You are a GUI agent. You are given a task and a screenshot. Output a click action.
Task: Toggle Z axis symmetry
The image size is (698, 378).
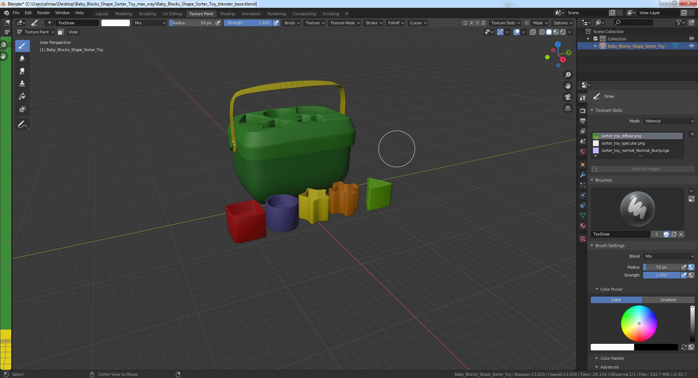pyautogui.click(x=483, y=23)
